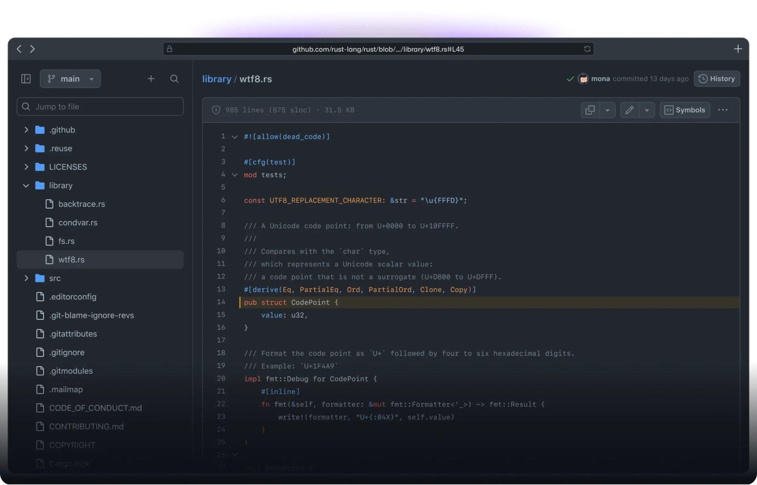Click the library breadcrumb link
The image size is (757, 485).
[x=217, y=79]
